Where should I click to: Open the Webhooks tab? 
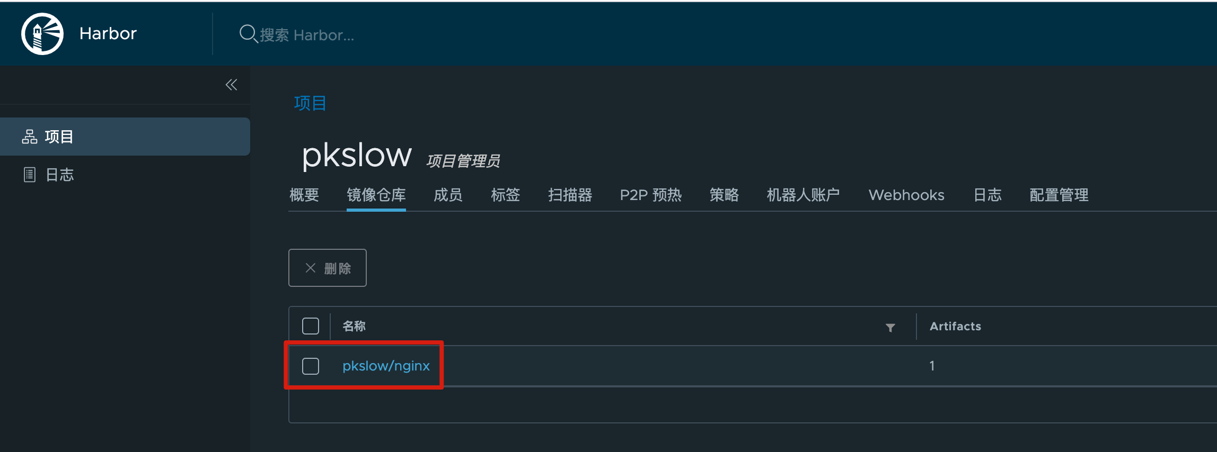(x=906, y=195)
